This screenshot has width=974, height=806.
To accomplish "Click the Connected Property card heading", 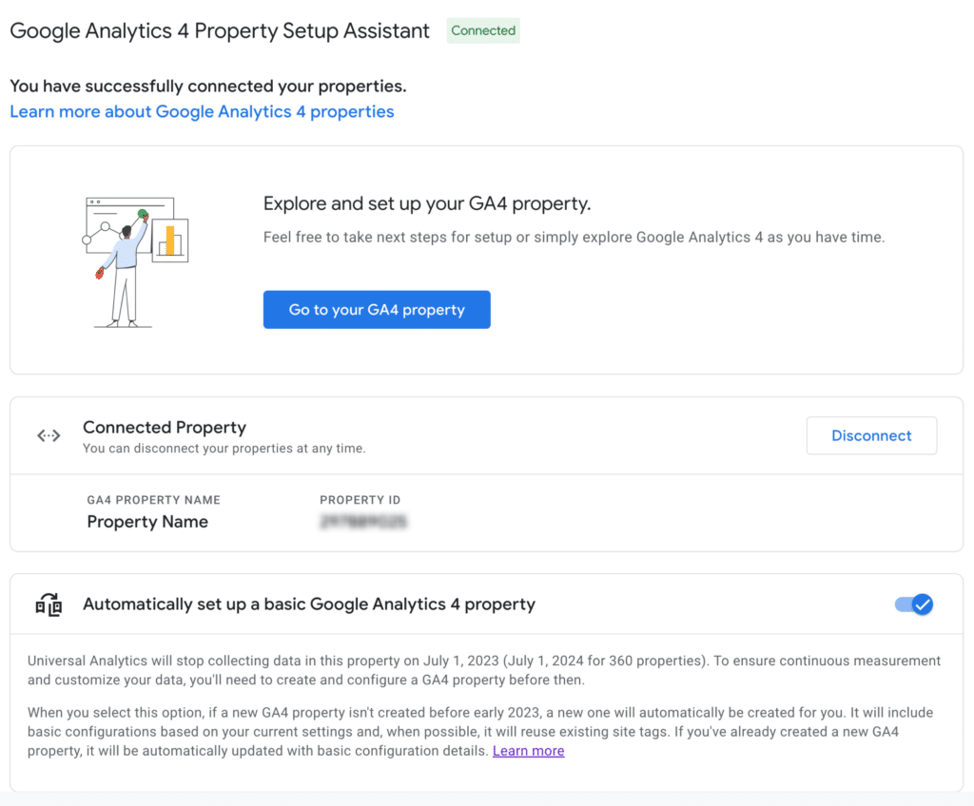I will tap(164, 427).
